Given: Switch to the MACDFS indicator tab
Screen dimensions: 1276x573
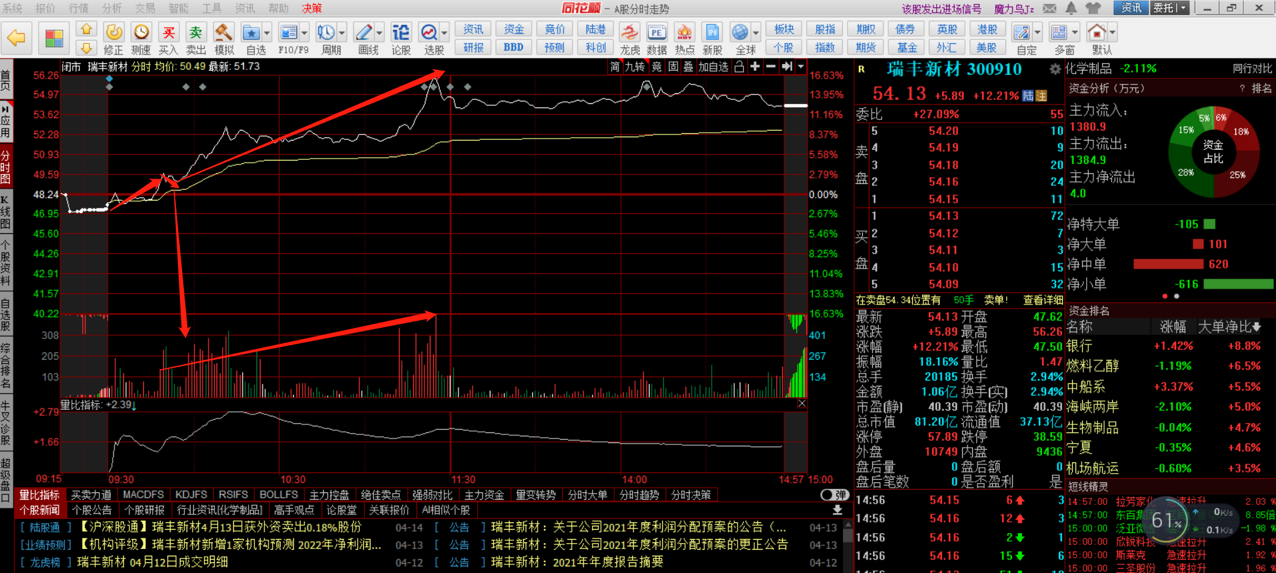Looking at the screenshot, I should [x=143, y=495].
